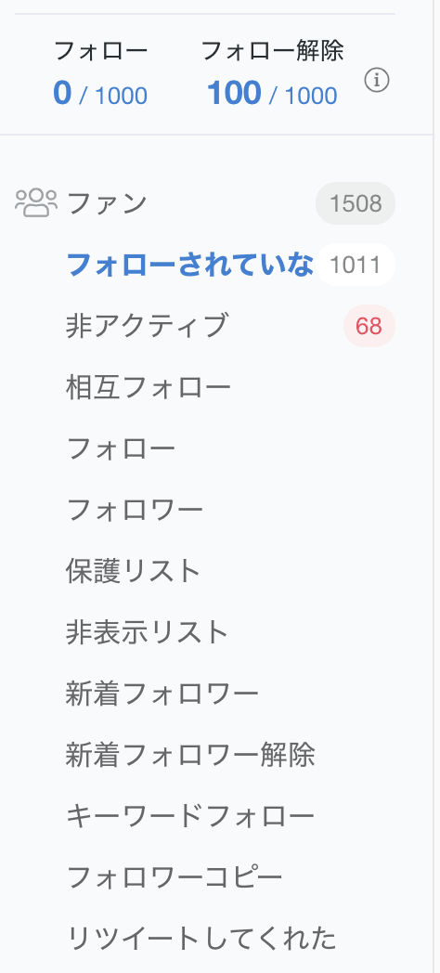The height and width of the screenshot is (973, 440).
Task: Select 非表示リスト
Action: click(x=148, y=632)
